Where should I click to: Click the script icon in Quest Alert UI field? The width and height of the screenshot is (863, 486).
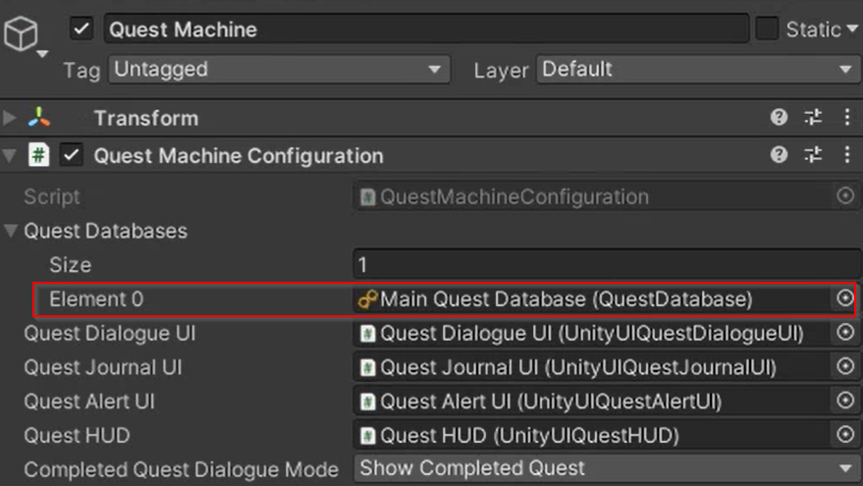point(367,402)
